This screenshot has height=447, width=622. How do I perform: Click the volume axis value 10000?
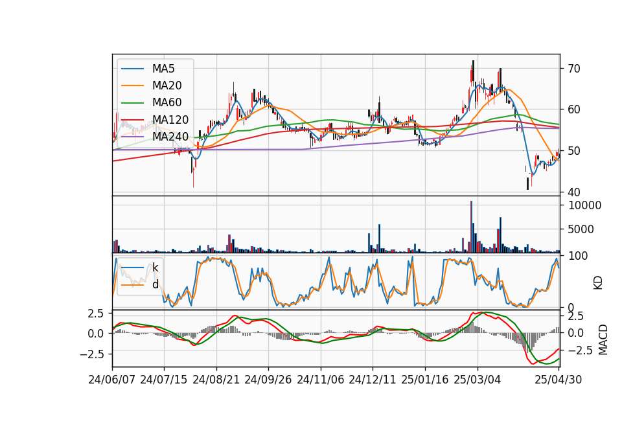tap(585, 205)
